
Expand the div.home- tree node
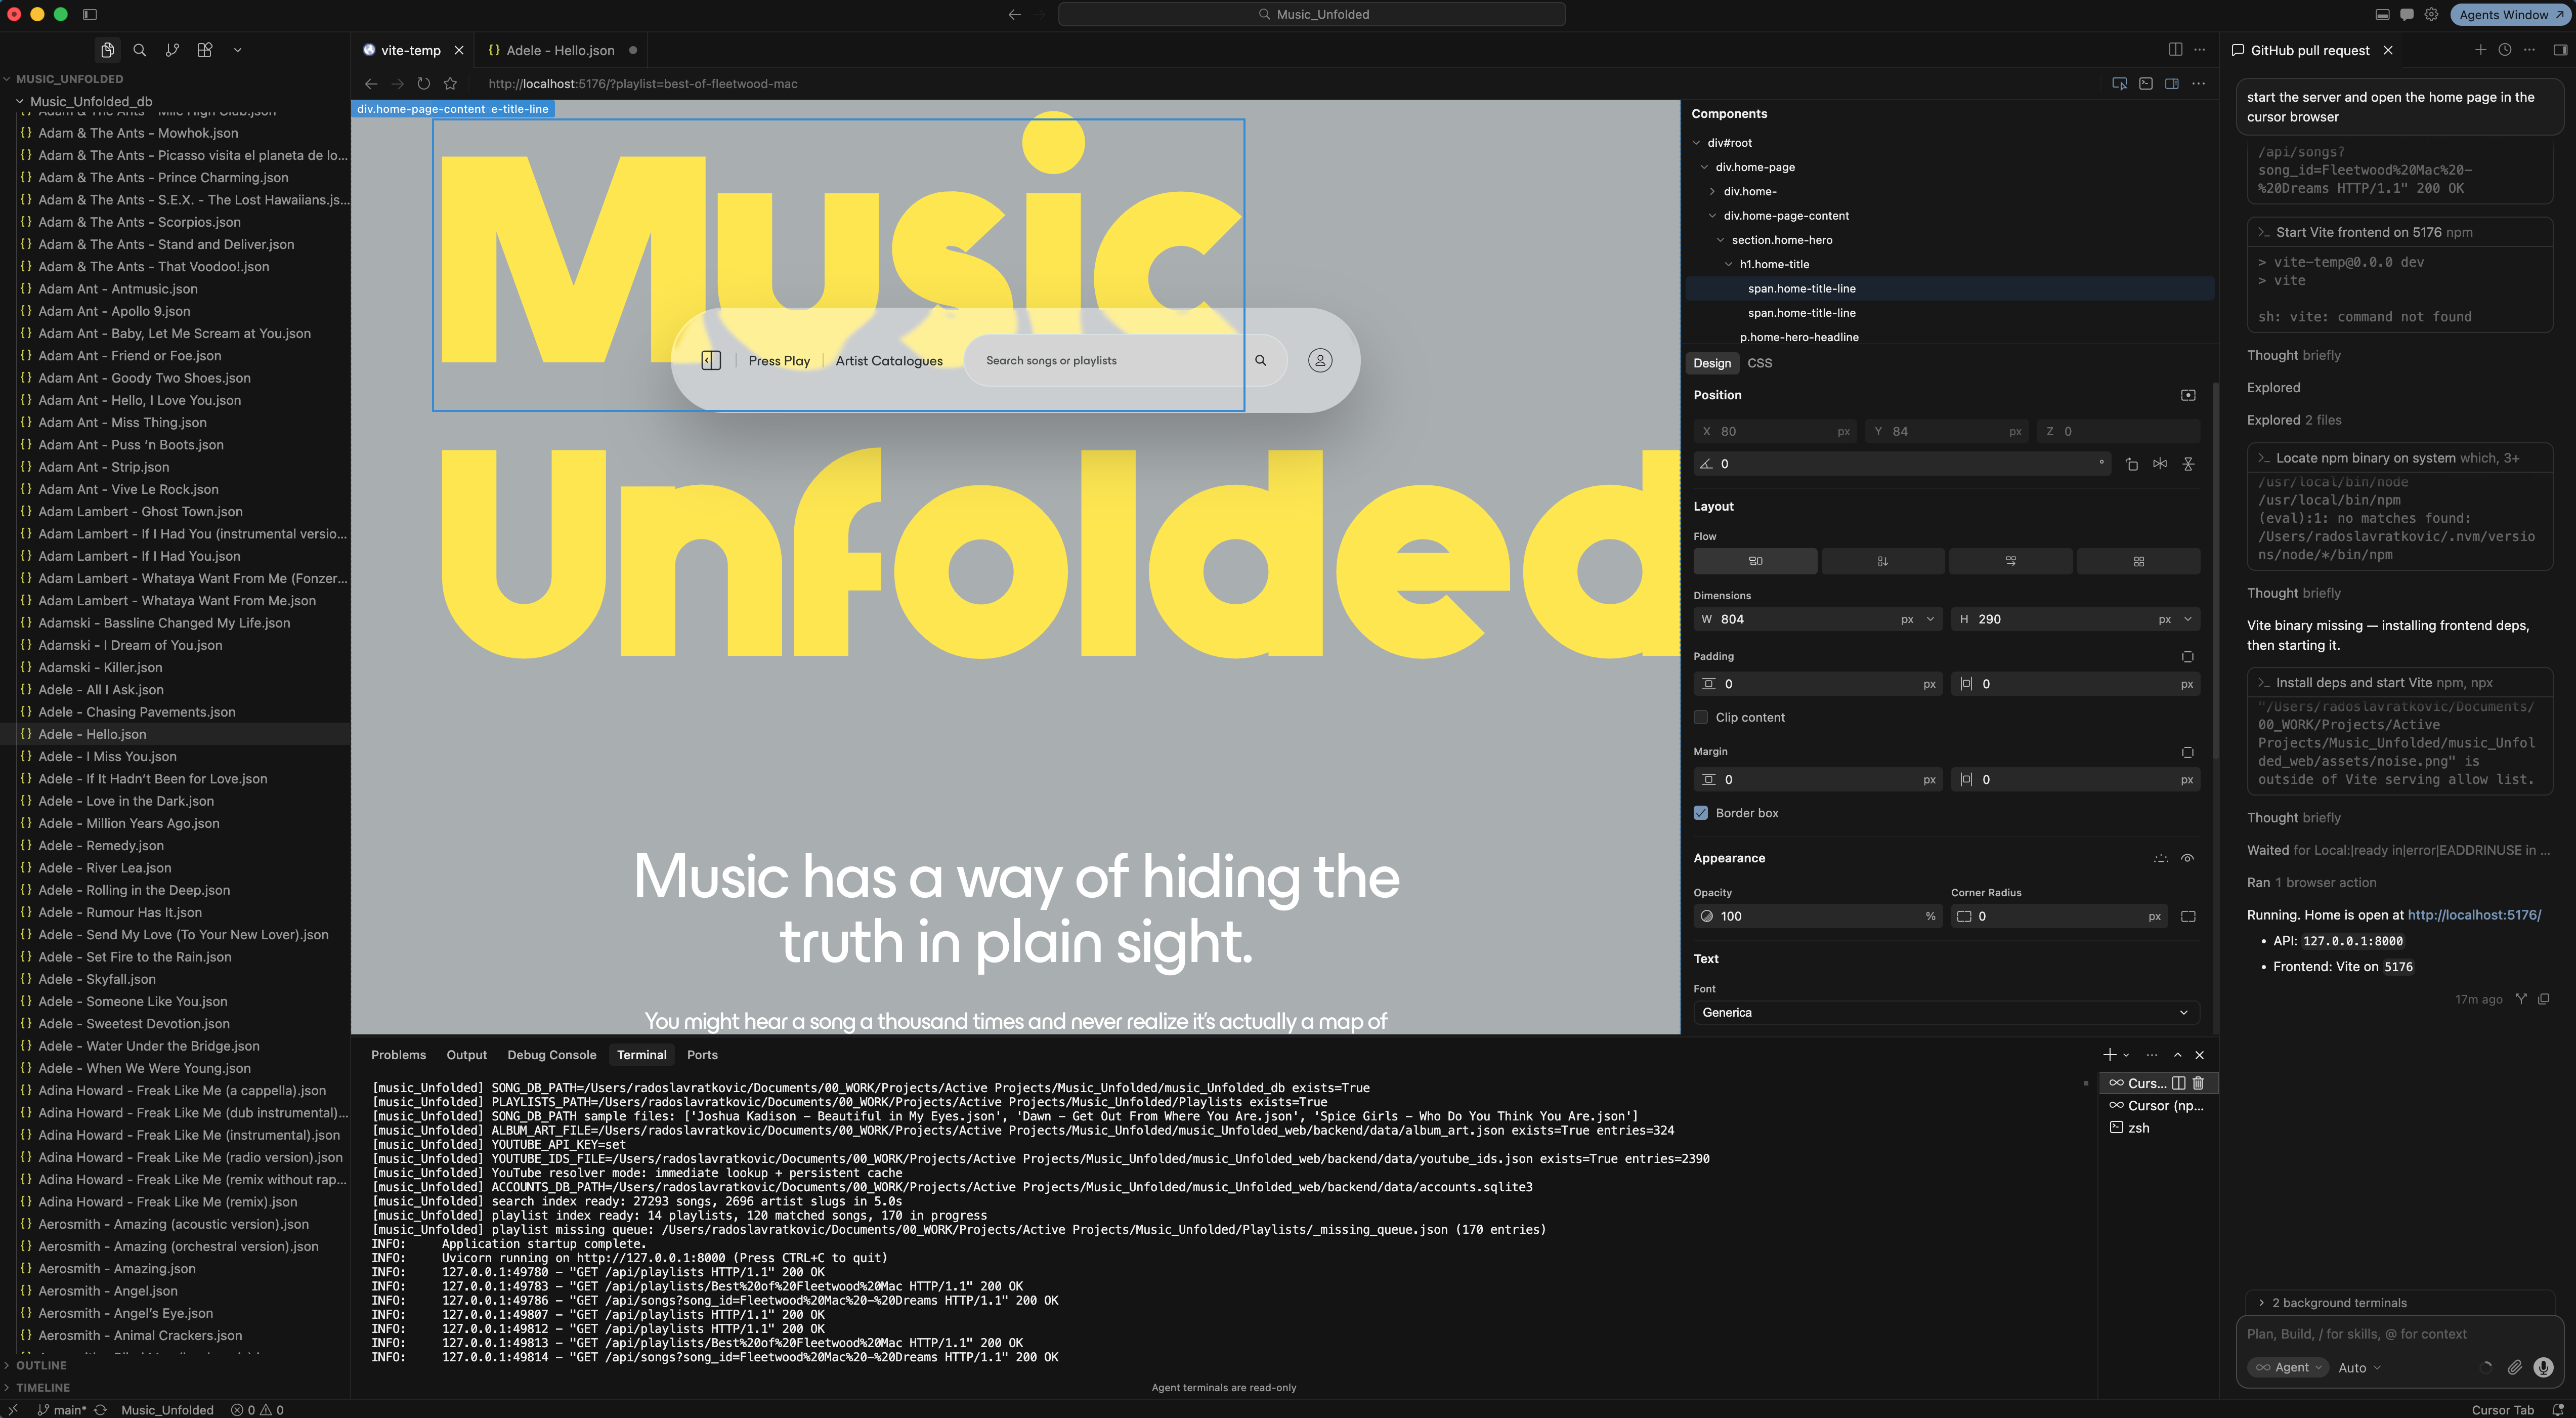point(1712,192)
